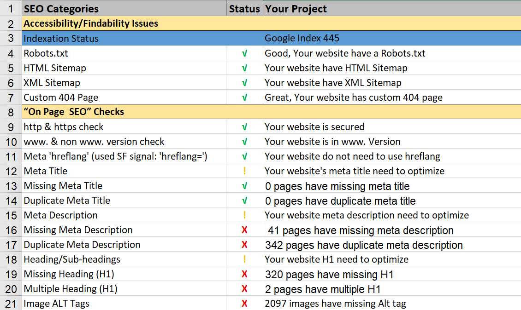The image size is (521, 310).
Task: Click the yellow exclamation mark for Meta Title
Action: pyautogui.click(x=244, y=171)
